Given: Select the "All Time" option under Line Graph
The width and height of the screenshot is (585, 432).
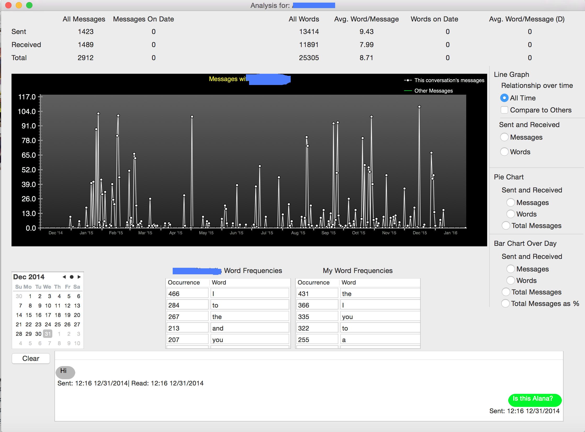Looking at the screenshot, I should pos(504,98).
